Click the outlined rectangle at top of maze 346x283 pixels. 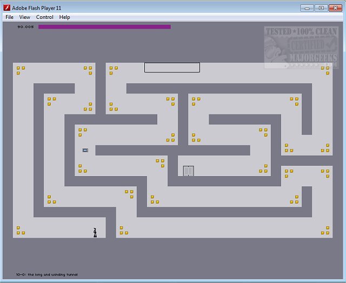point(172,68)
